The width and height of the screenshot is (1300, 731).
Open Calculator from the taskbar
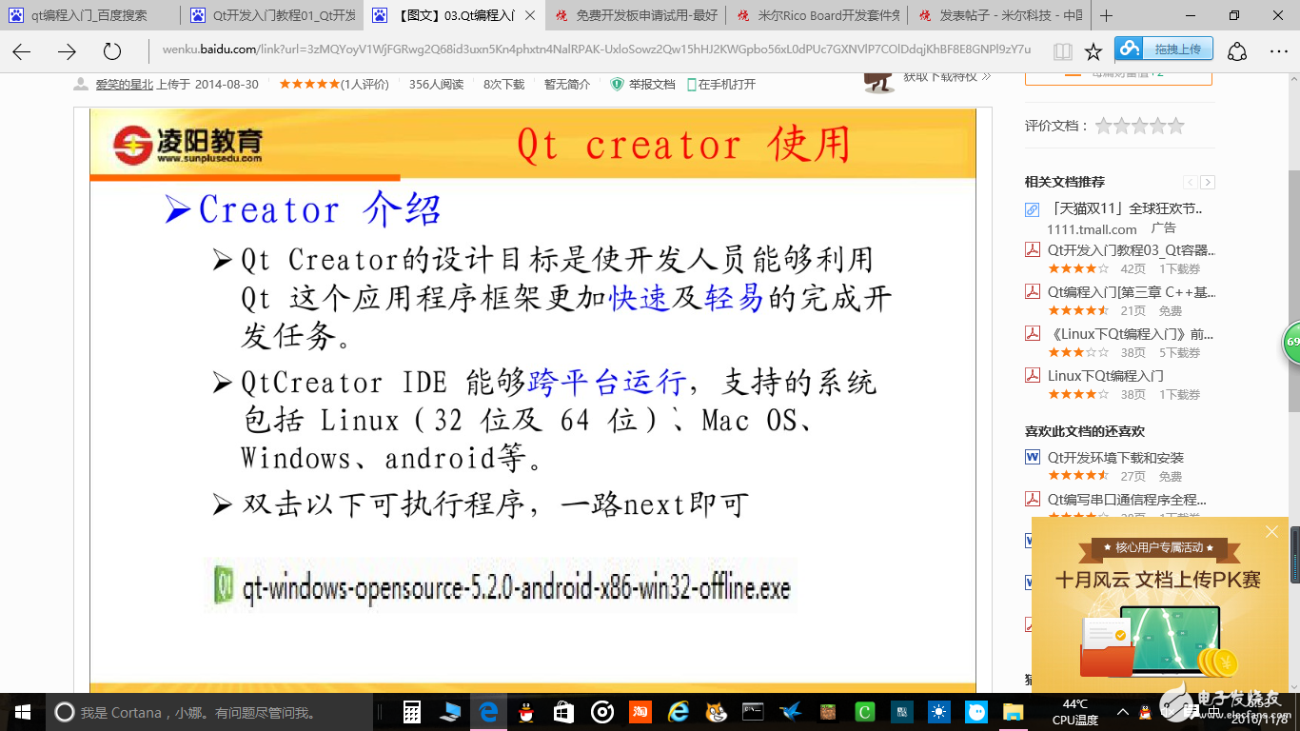(x=412, y=712)
